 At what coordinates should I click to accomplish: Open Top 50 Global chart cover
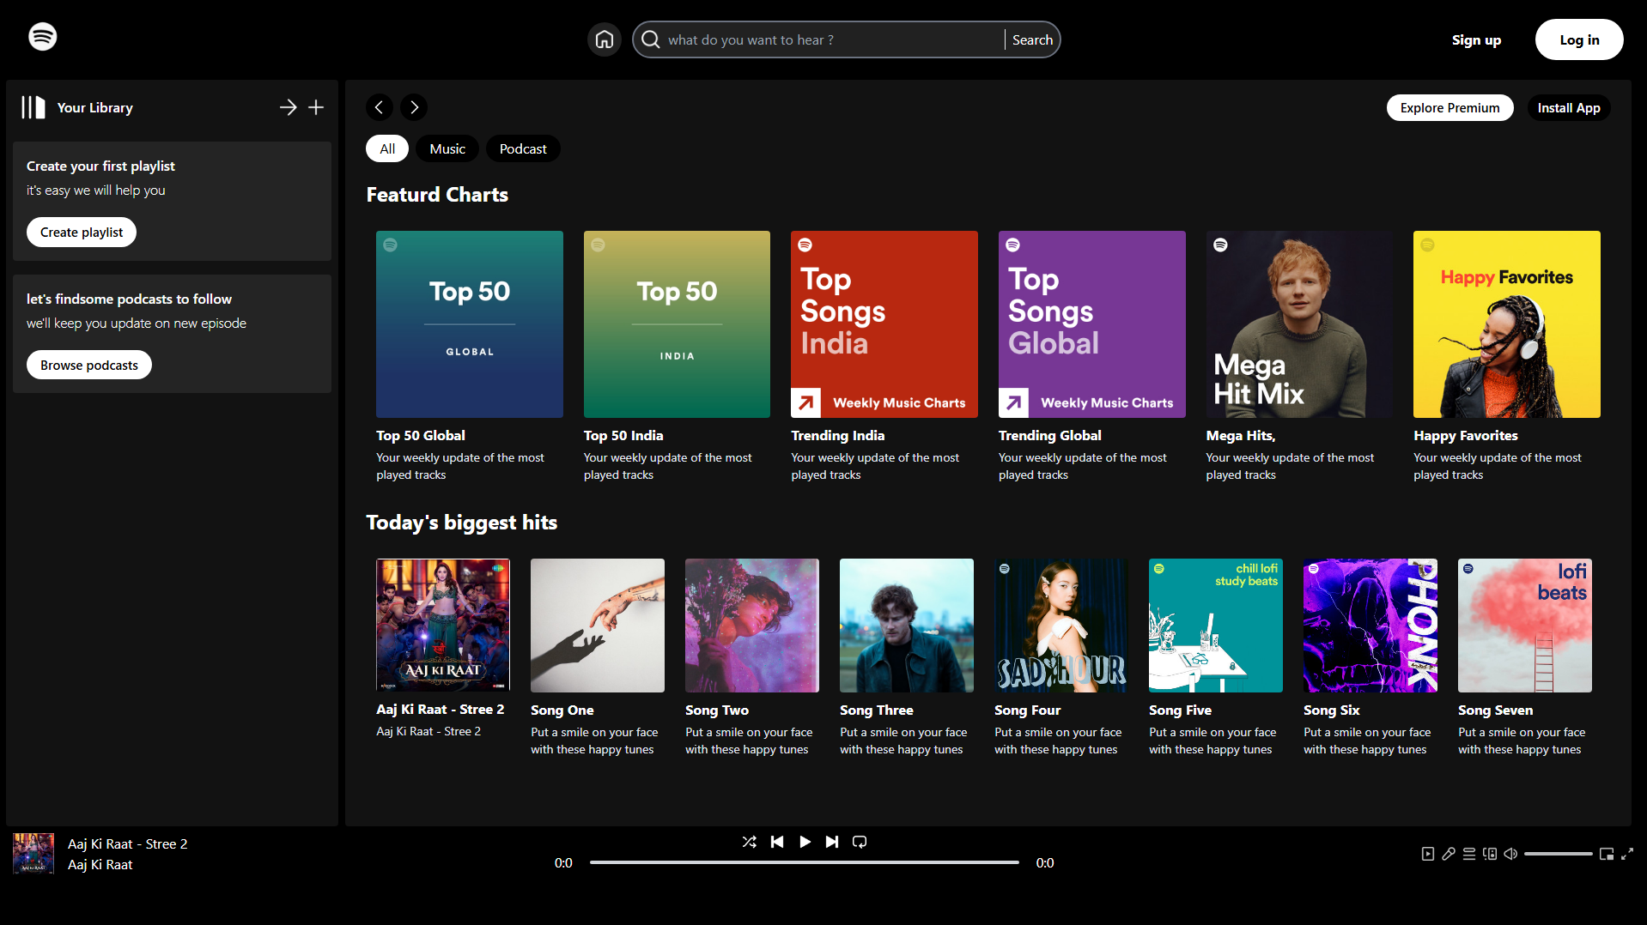pyautogui.click(x=470, y=324)
